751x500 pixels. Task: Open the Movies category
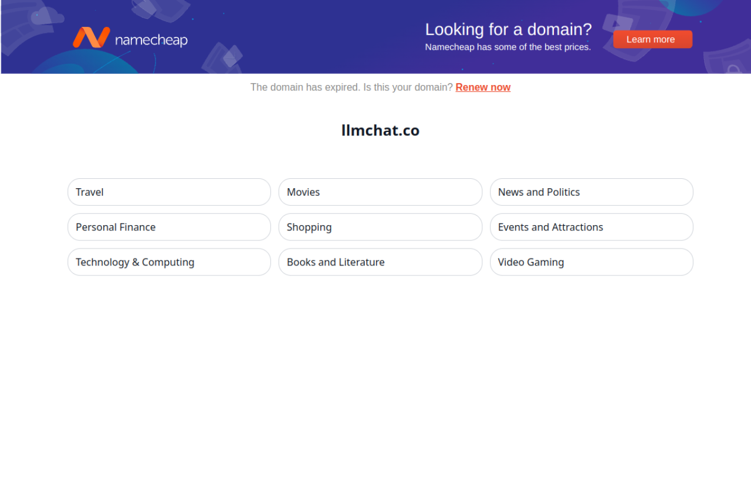(380, 192)
